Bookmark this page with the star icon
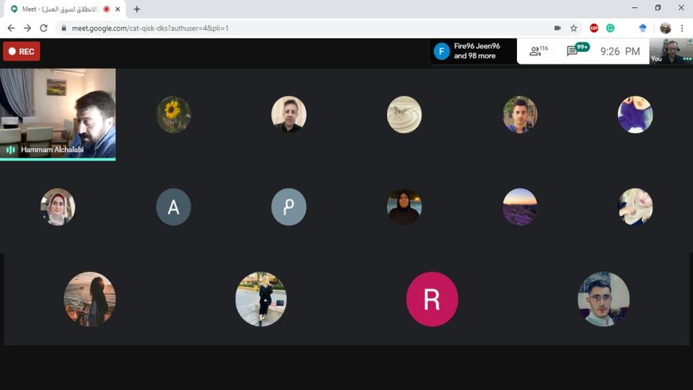Image resolution: width=693 pixels, height=390 pixels. click(x=574, y=28)
